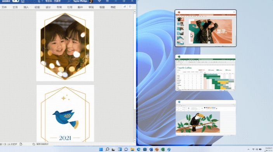The height and width of the screenshot is (152, 273).
Task: Open Chat from taskbar
Action: pos(126,149)
